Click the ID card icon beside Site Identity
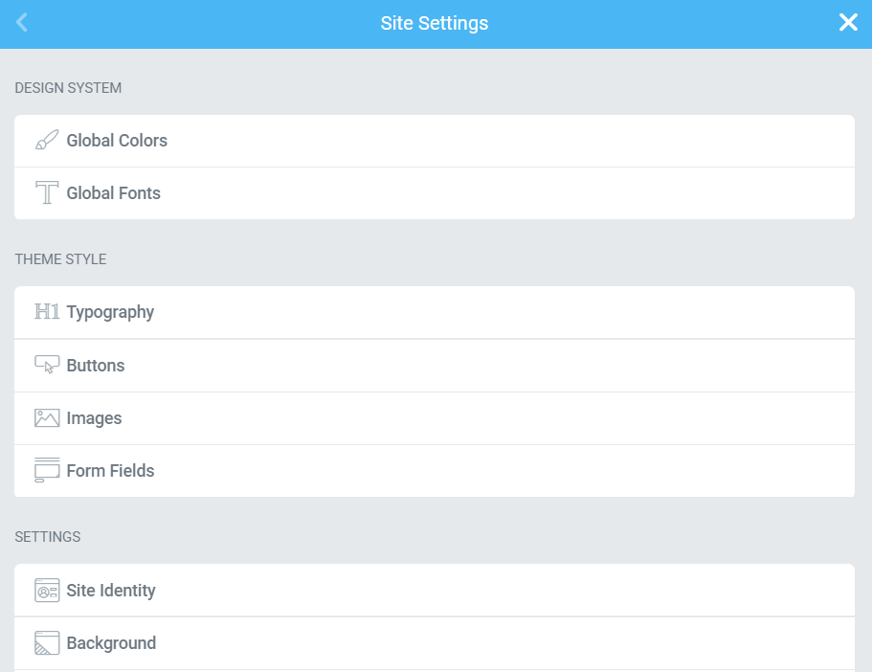 pyautogui.click(x=46, y=590)
